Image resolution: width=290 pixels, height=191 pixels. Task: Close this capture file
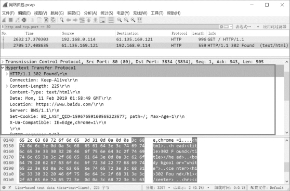pyautogui.click(x=46, y=20)
